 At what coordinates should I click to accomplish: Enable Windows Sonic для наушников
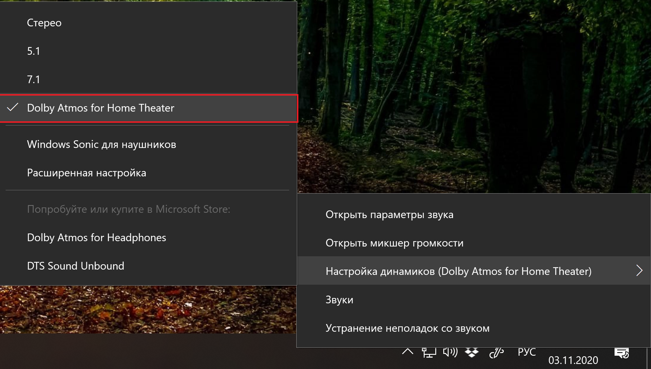tap(101, 144)
